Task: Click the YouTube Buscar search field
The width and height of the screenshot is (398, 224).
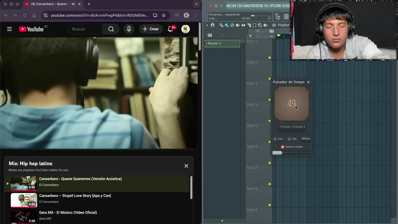Action: pyautogui.click(x=85, y=29)
